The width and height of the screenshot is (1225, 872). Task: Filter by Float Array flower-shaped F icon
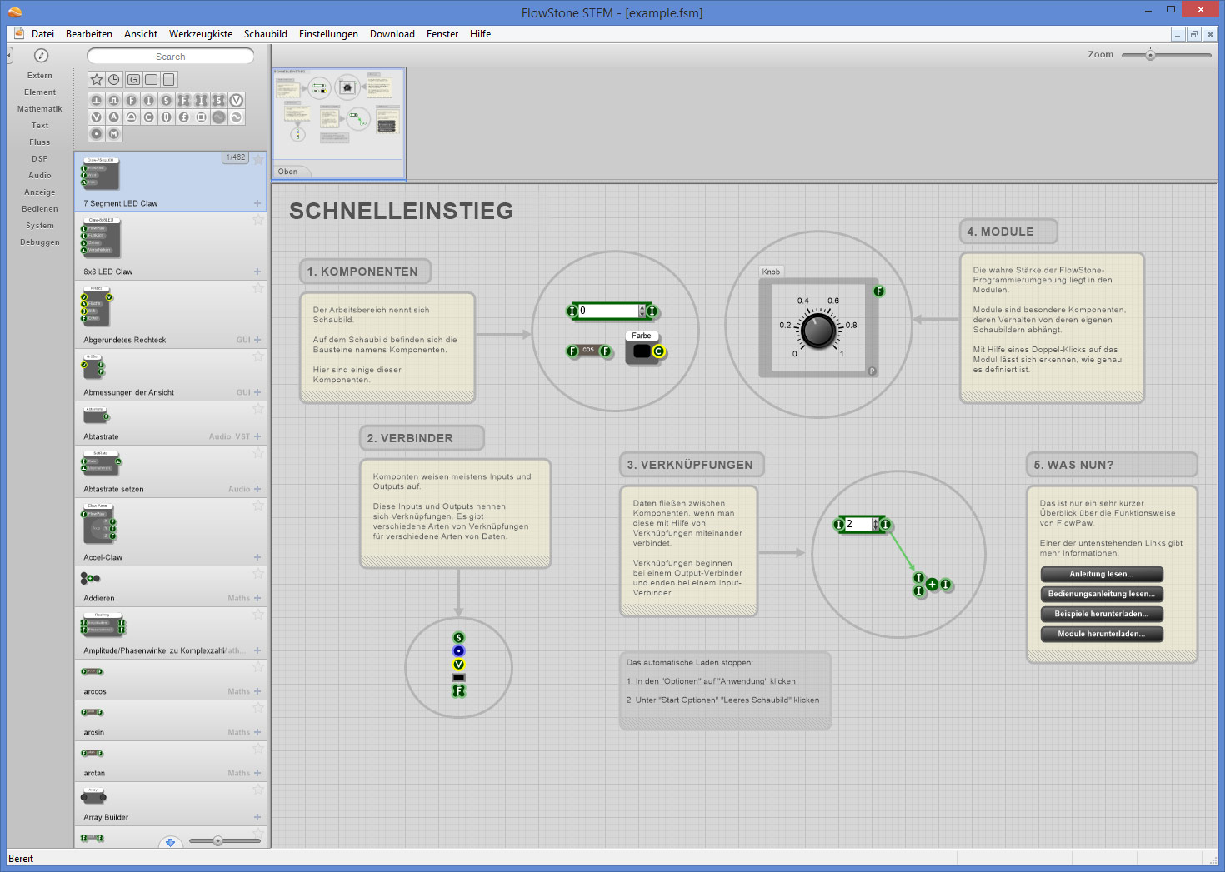[x=183, y=100]
